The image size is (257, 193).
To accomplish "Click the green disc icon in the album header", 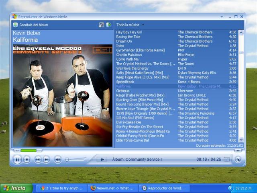I will pos(109,25).
